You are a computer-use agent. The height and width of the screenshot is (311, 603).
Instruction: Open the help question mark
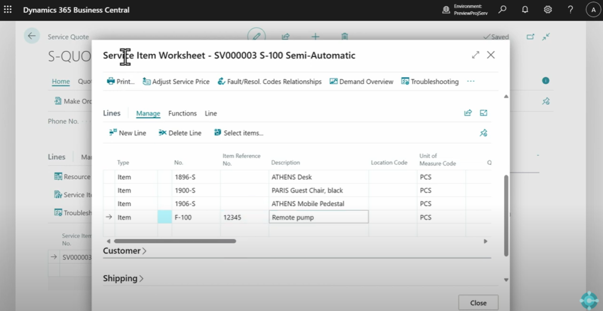tap(571, 9)
